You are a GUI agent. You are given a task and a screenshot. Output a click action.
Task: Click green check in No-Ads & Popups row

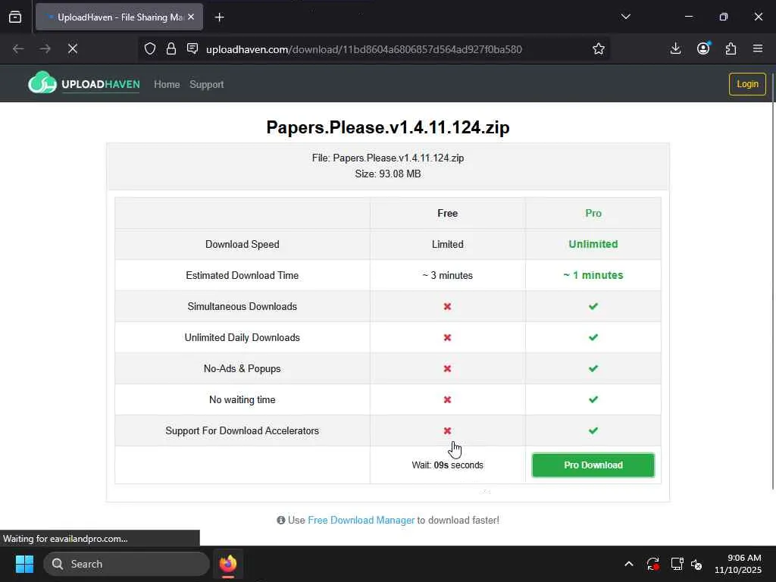[593, 369]
